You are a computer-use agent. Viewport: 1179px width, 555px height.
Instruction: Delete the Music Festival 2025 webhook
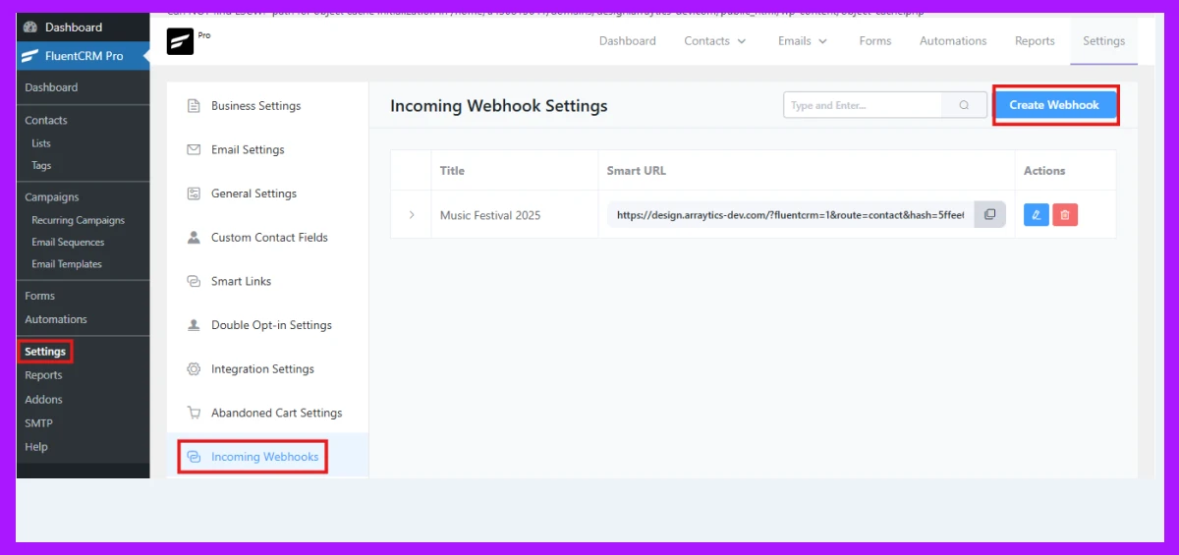tap(1065, 215)
